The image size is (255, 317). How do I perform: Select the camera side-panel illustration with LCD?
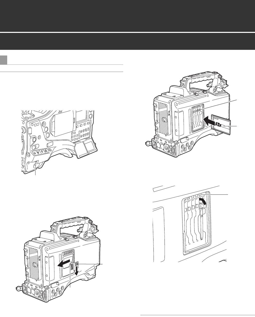(59, 143)
